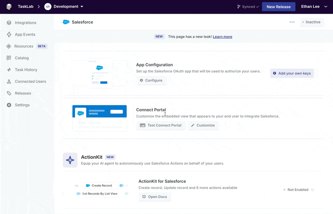Click Add your own keys button
The width and height of the screenshot is (333, 214).
[x=292, y=73]
